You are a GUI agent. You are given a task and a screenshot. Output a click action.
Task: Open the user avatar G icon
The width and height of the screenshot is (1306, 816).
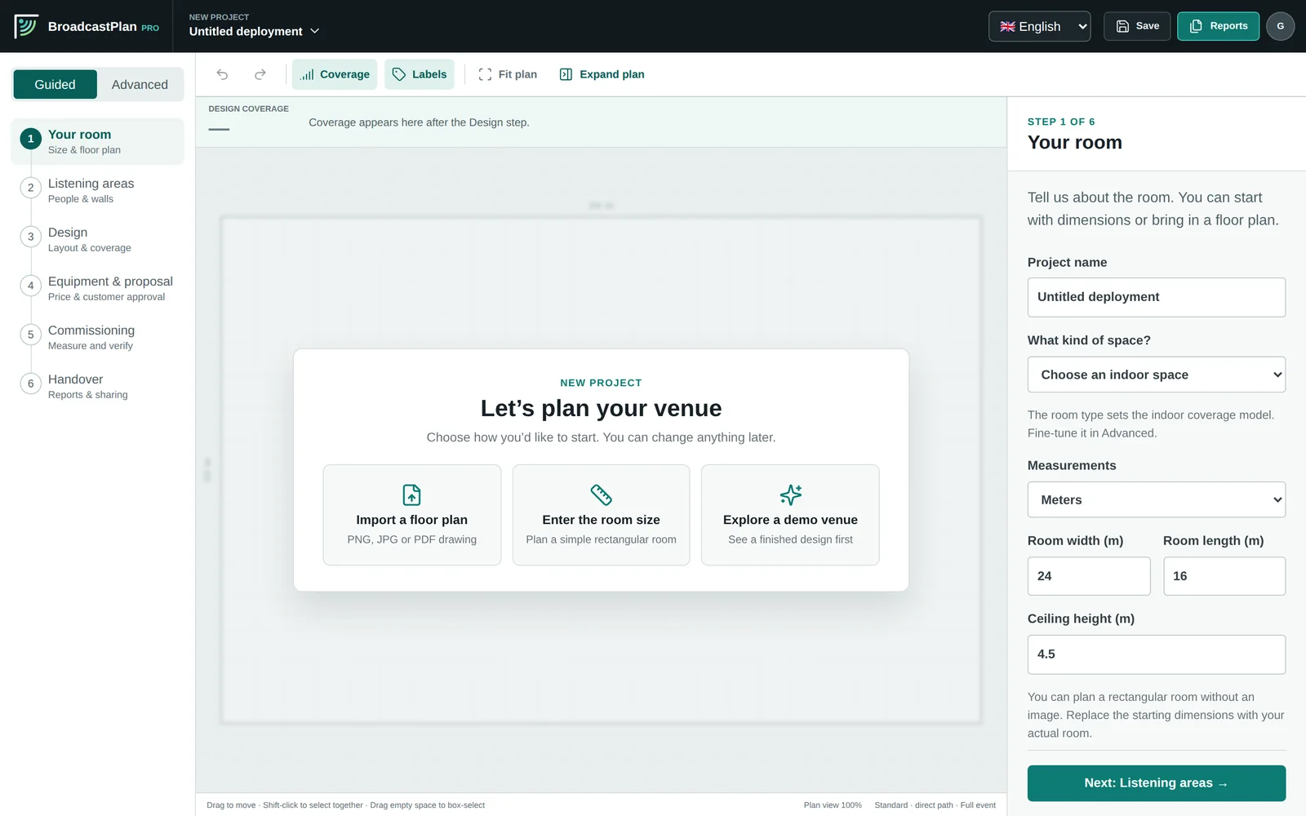(1280, 26)
